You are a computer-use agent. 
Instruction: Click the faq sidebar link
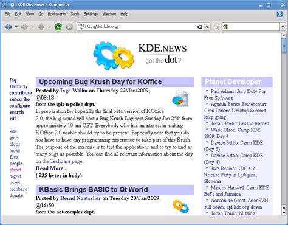tap(13, 80)
